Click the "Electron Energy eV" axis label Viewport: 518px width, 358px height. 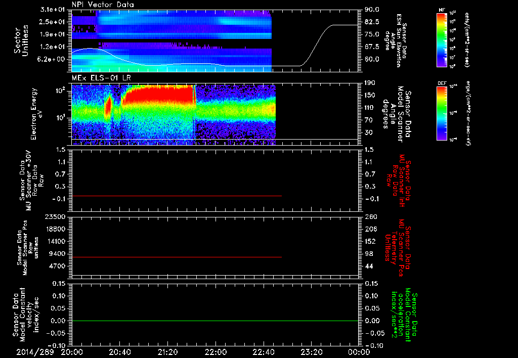(36, 114)
